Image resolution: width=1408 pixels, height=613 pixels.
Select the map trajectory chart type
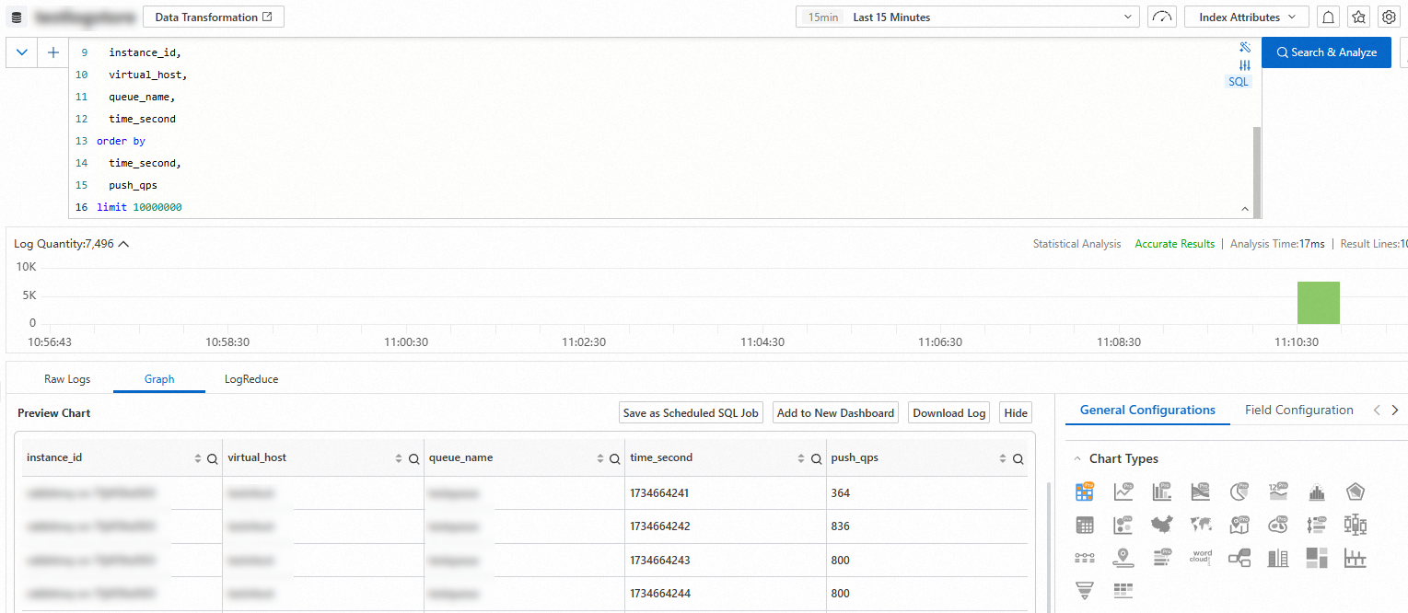click(1123, 558)
